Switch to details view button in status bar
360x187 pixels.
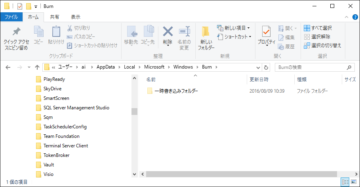(x=345, y=182)
